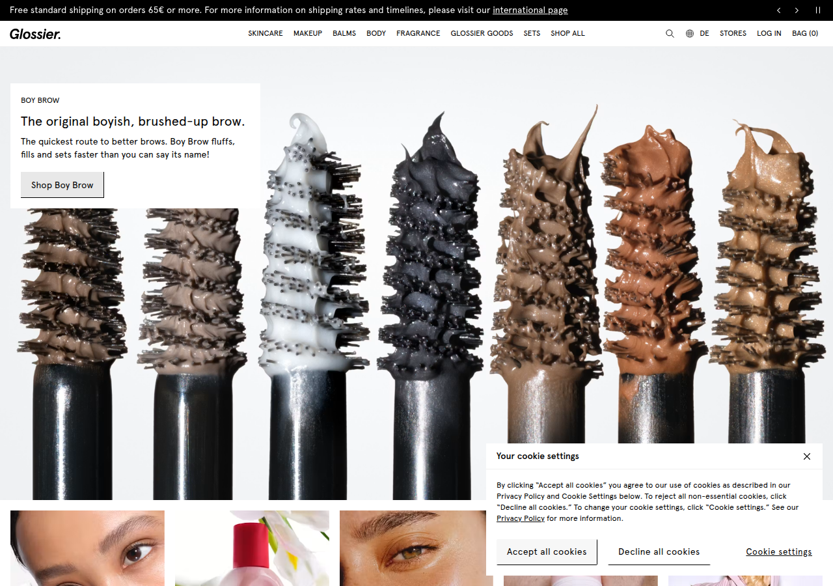Change region using DE selector
Screen dimensions: 833x586
(704, 33)
